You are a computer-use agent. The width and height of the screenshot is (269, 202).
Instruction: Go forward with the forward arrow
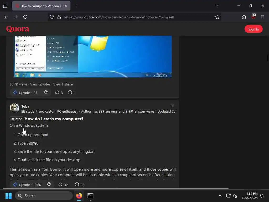16,17
